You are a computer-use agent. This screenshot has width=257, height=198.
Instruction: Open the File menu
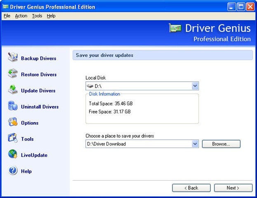(7, 16)
